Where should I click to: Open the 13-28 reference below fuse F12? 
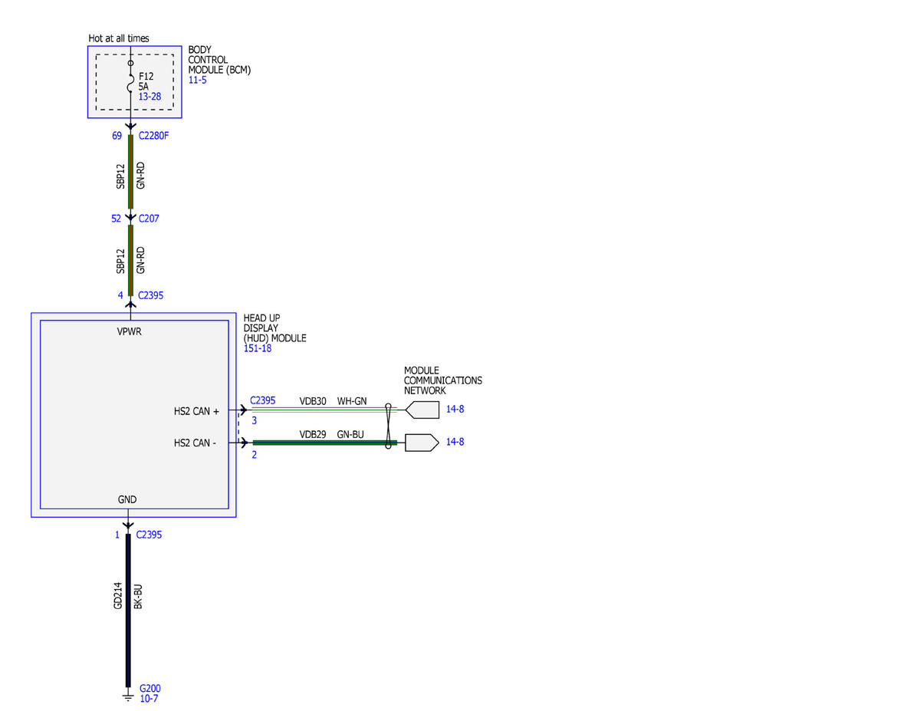pyautogui.click(x=149, y=97)
